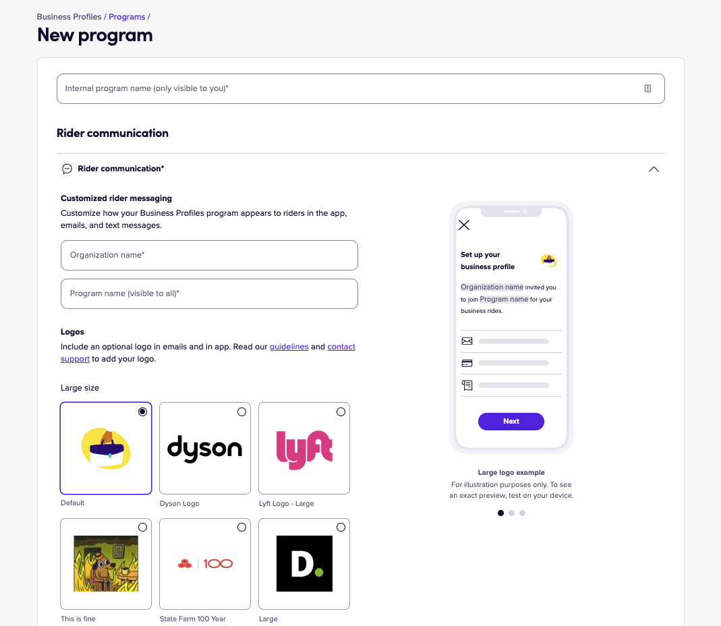Go to the second preview carousel dot
Screen dimensions: 721x626
[511, 513]
